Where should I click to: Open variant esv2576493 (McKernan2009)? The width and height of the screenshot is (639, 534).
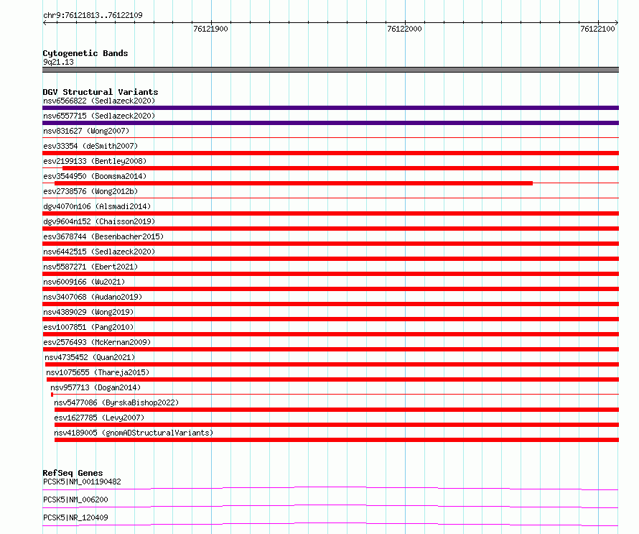(x=97, y=342)
